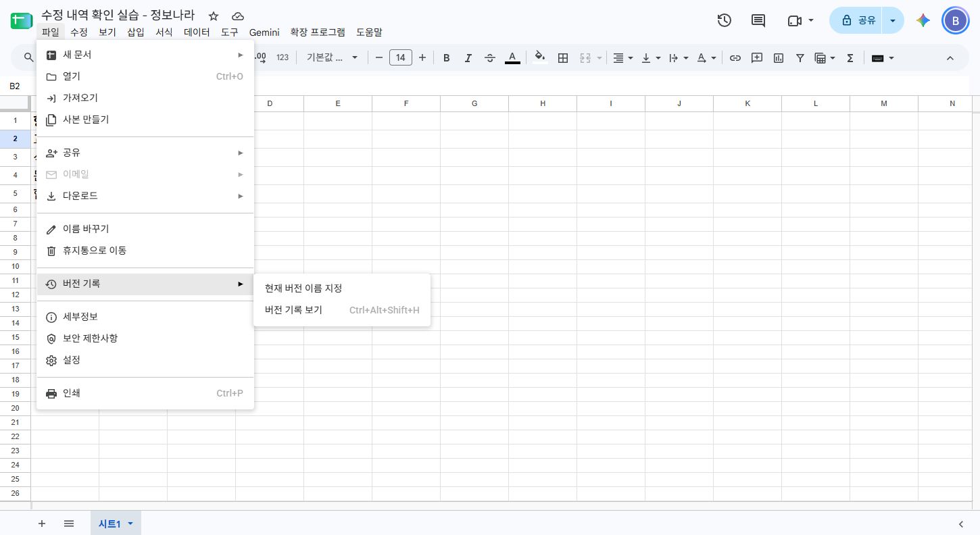Open version history clock icon at top right

pos(724,20)
